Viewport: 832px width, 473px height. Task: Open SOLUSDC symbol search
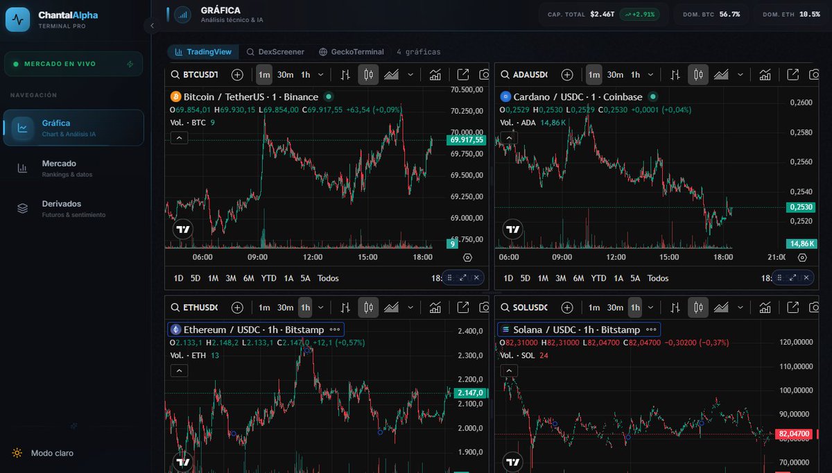[525, 307]
